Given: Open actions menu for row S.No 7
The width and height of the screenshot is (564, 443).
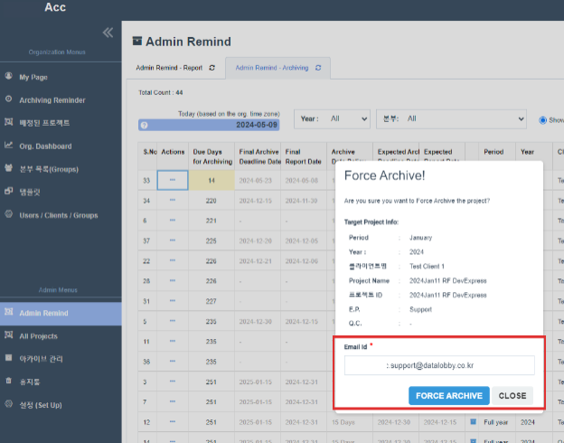Looking at the screenshot, I should click(x=173, y=401).
